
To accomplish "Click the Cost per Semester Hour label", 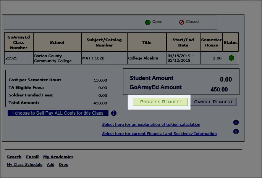I will click(35, 80).
